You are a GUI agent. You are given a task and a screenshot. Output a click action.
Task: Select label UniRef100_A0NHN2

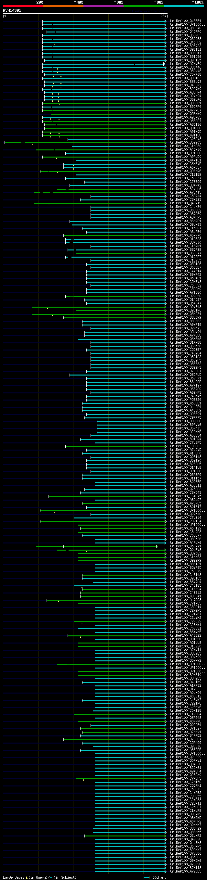186,821
